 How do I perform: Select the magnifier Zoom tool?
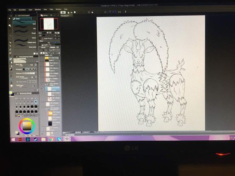(10, 26)
